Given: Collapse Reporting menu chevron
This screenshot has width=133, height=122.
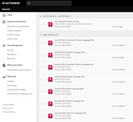Looking at the screenshot, I should tap(33, 77).
